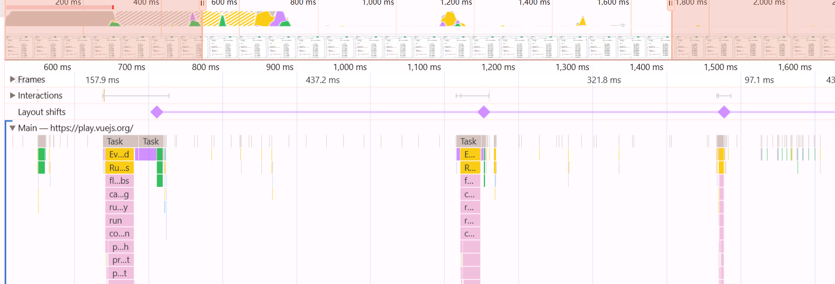This screenshot has width=835, height=284.
Task: Grab the left overview range handle
Action: 202,4
